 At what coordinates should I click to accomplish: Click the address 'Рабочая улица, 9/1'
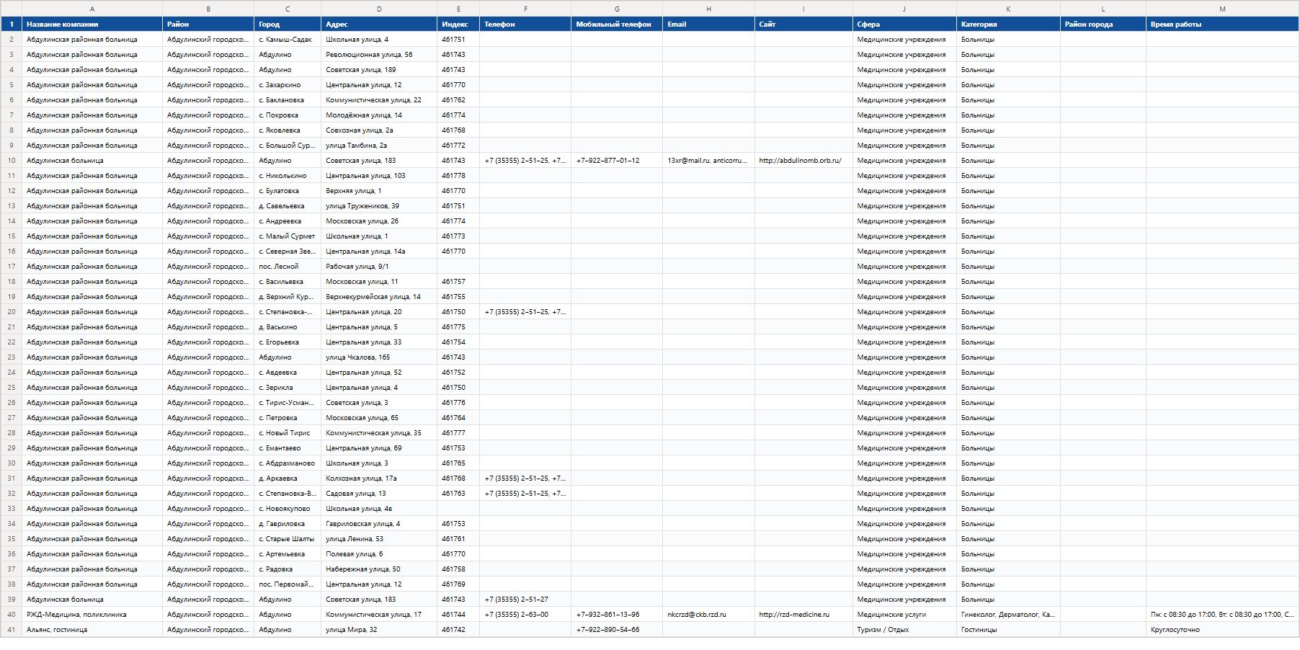click(379, 267)
